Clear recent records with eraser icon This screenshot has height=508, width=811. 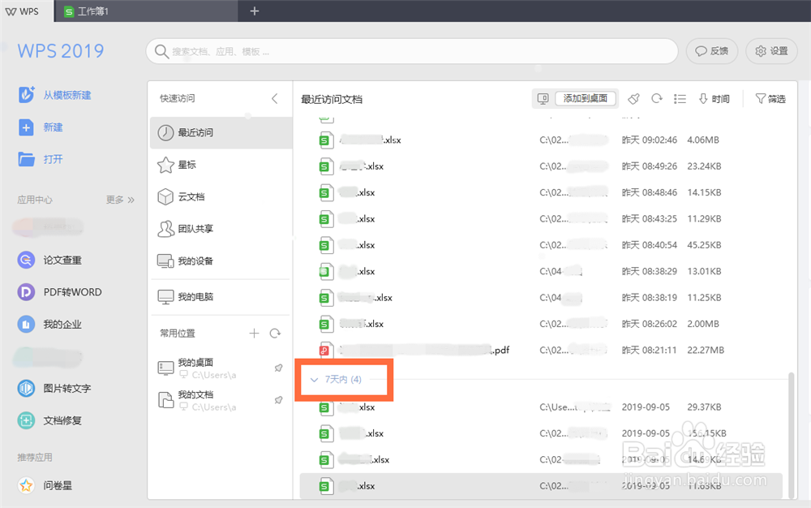[x=633, y=98]
